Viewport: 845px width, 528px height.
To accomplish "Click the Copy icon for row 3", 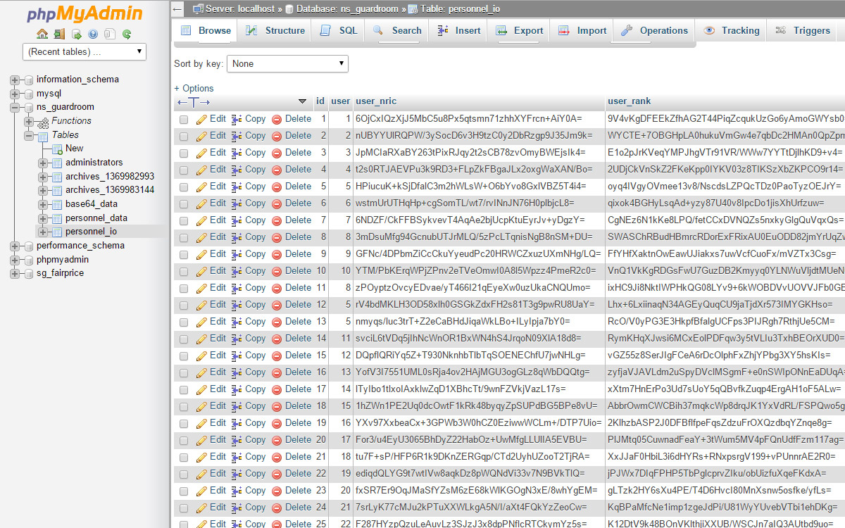I will coord(237,153).
